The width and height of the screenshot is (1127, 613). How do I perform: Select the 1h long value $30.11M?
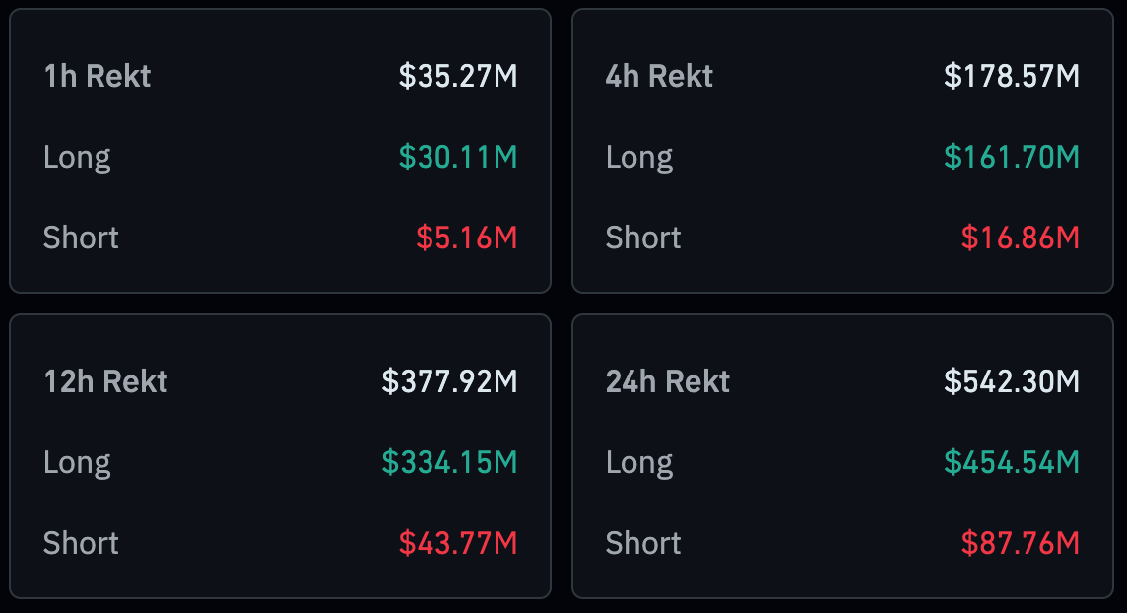[458, 157]
